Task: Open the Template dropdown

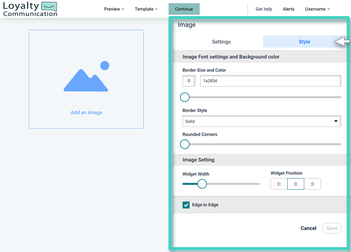Action: [x=146, y=9]
